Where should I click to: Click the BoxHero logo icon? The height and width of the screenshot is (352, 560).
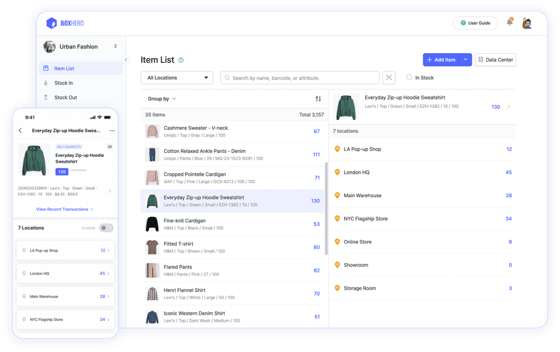pyautogui.click(x=52, y=23)
